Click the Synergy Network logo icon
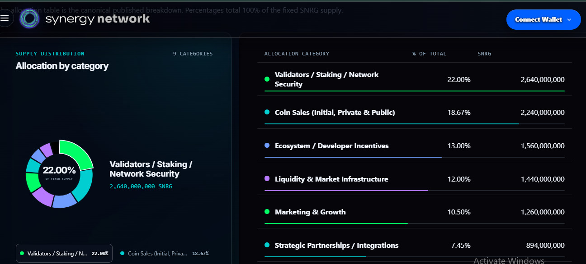Screen dimensions: 586x264 pos(30,18)
